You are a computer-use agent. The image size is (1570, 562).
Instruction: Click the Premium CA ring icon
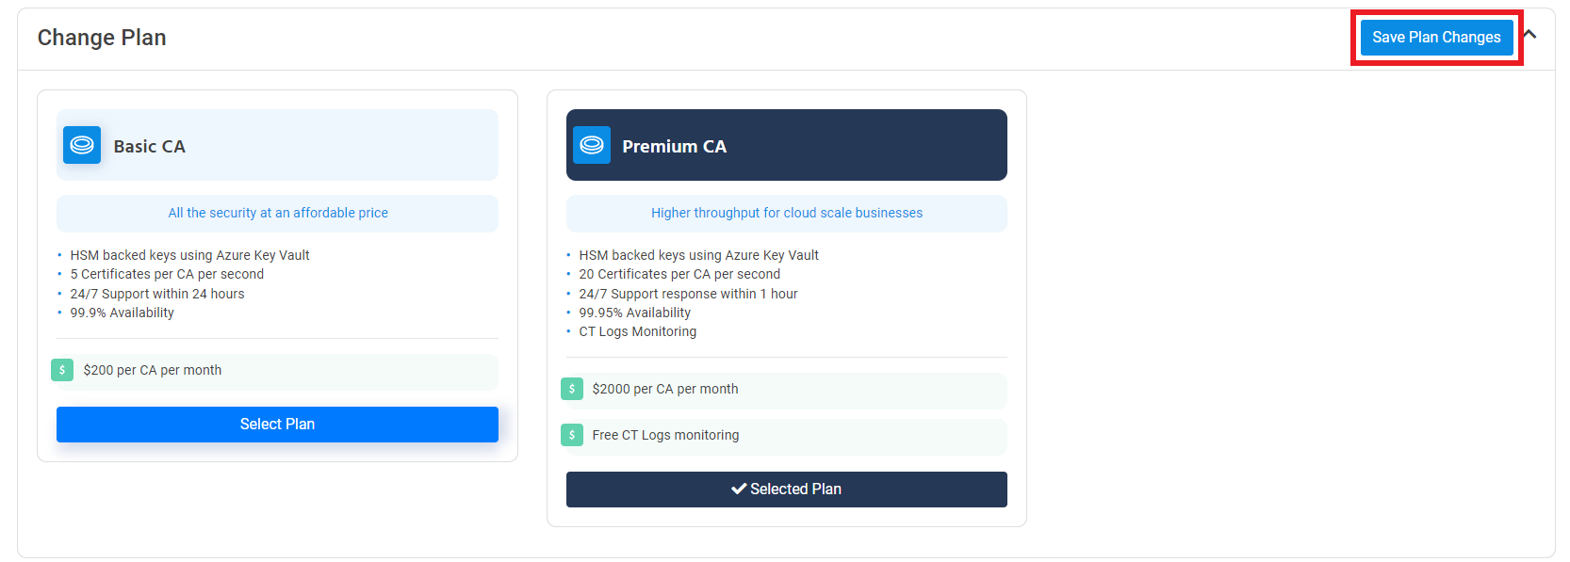(592, 145)
